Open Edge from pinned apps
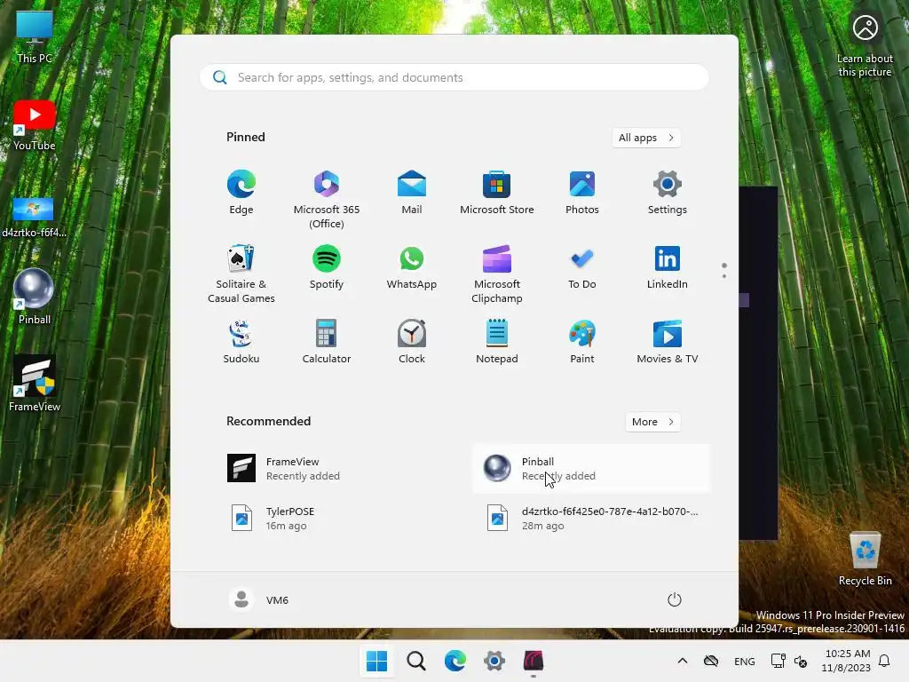The width and height of the screenshot is (909, 682). [241, 193]
